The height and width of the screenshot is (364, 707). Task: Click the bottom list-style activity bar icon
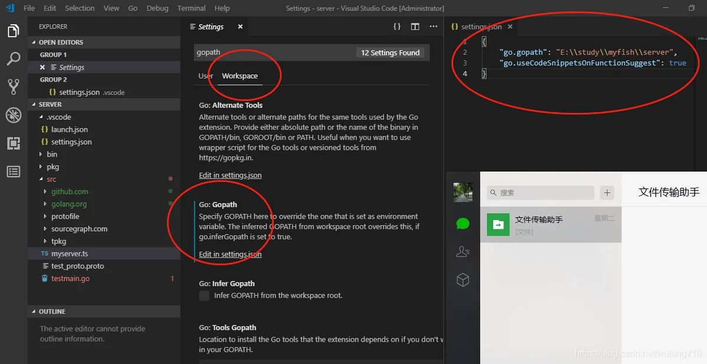click(x=13, y=171)
